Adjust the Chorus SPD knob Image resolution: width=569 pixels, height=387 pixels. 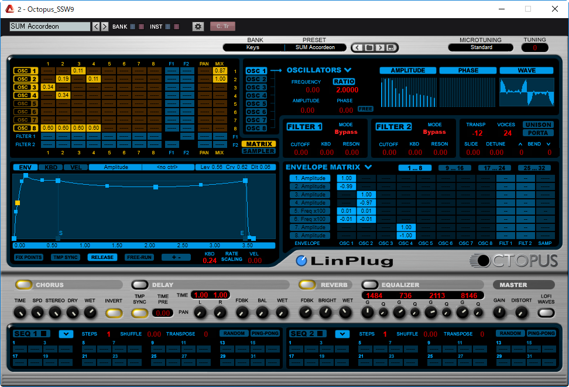click(37, 313)
